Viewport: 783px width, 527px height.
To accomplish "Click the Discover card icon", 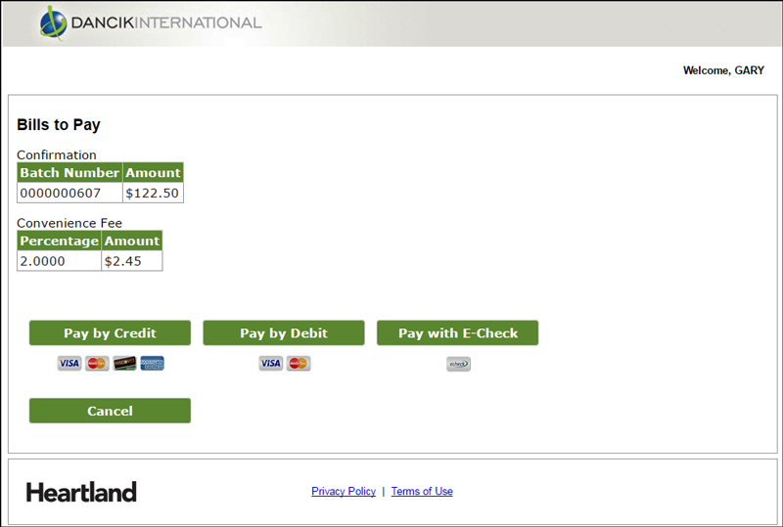I will point(124,364).
